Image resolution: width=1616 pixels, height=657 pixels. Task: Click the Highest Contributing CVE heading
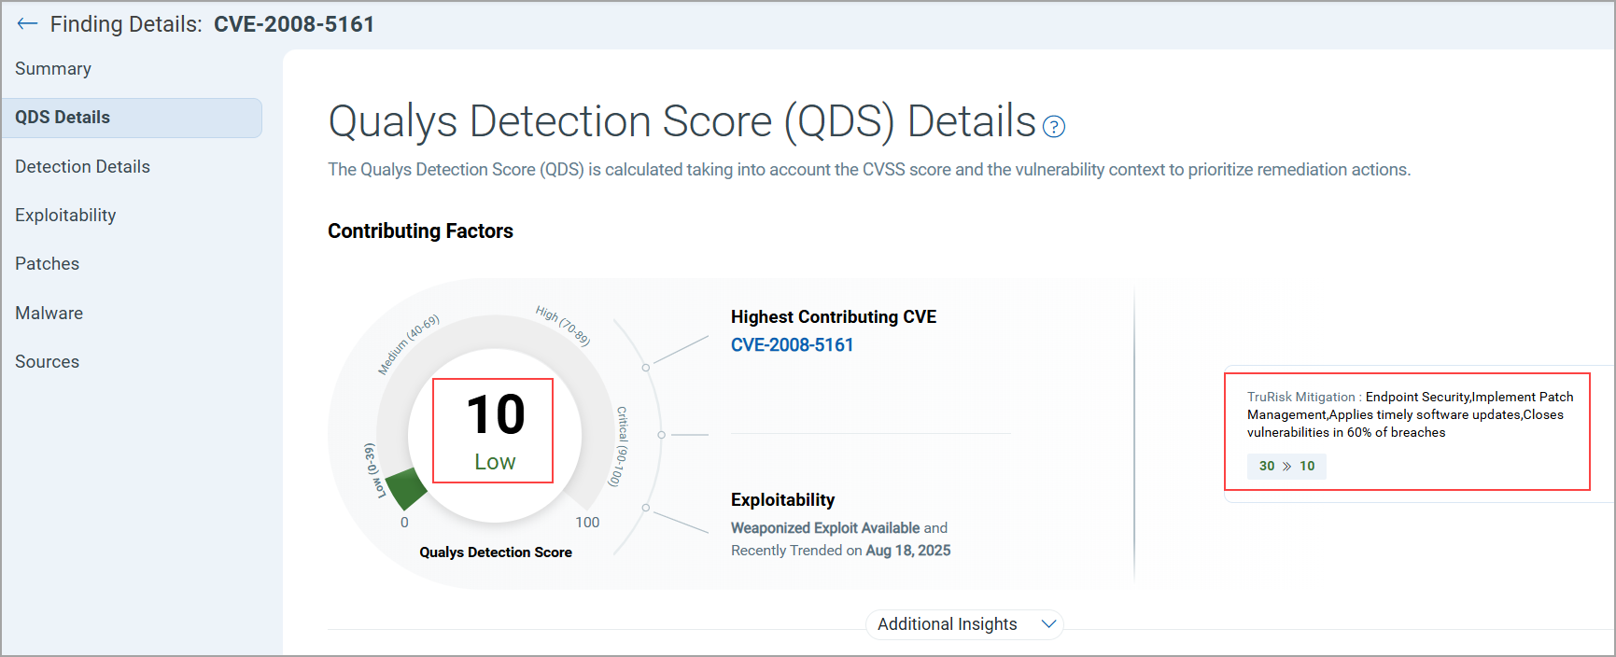[x=834, y=317]
